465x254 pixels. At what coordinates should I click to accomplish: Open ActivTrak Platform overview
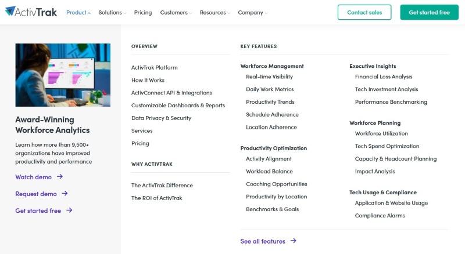(x=155, y=67)
